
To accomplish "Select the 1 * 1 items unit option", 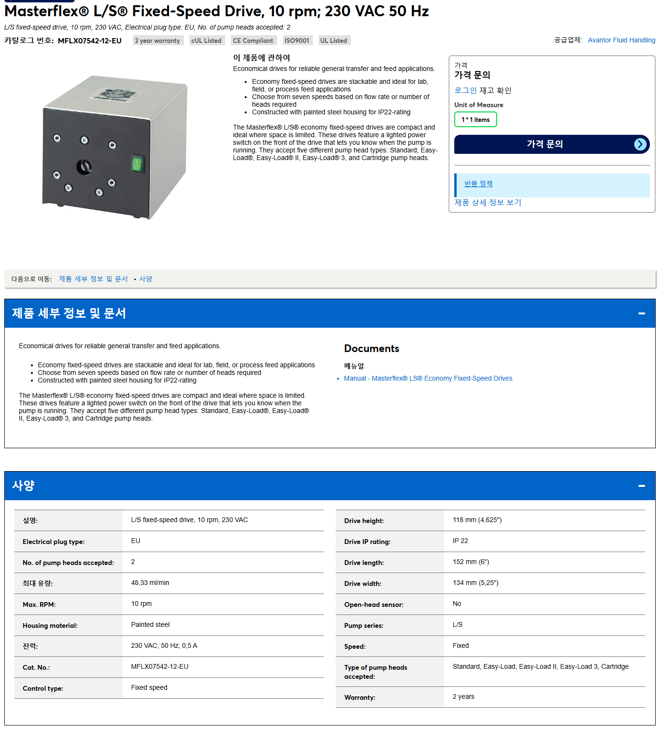I will 475,120.
